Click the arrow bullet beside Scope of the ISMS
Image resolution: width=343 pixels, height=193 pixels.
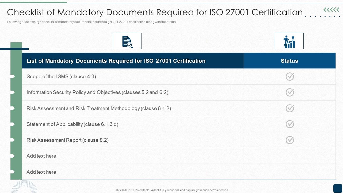[13, 76]
